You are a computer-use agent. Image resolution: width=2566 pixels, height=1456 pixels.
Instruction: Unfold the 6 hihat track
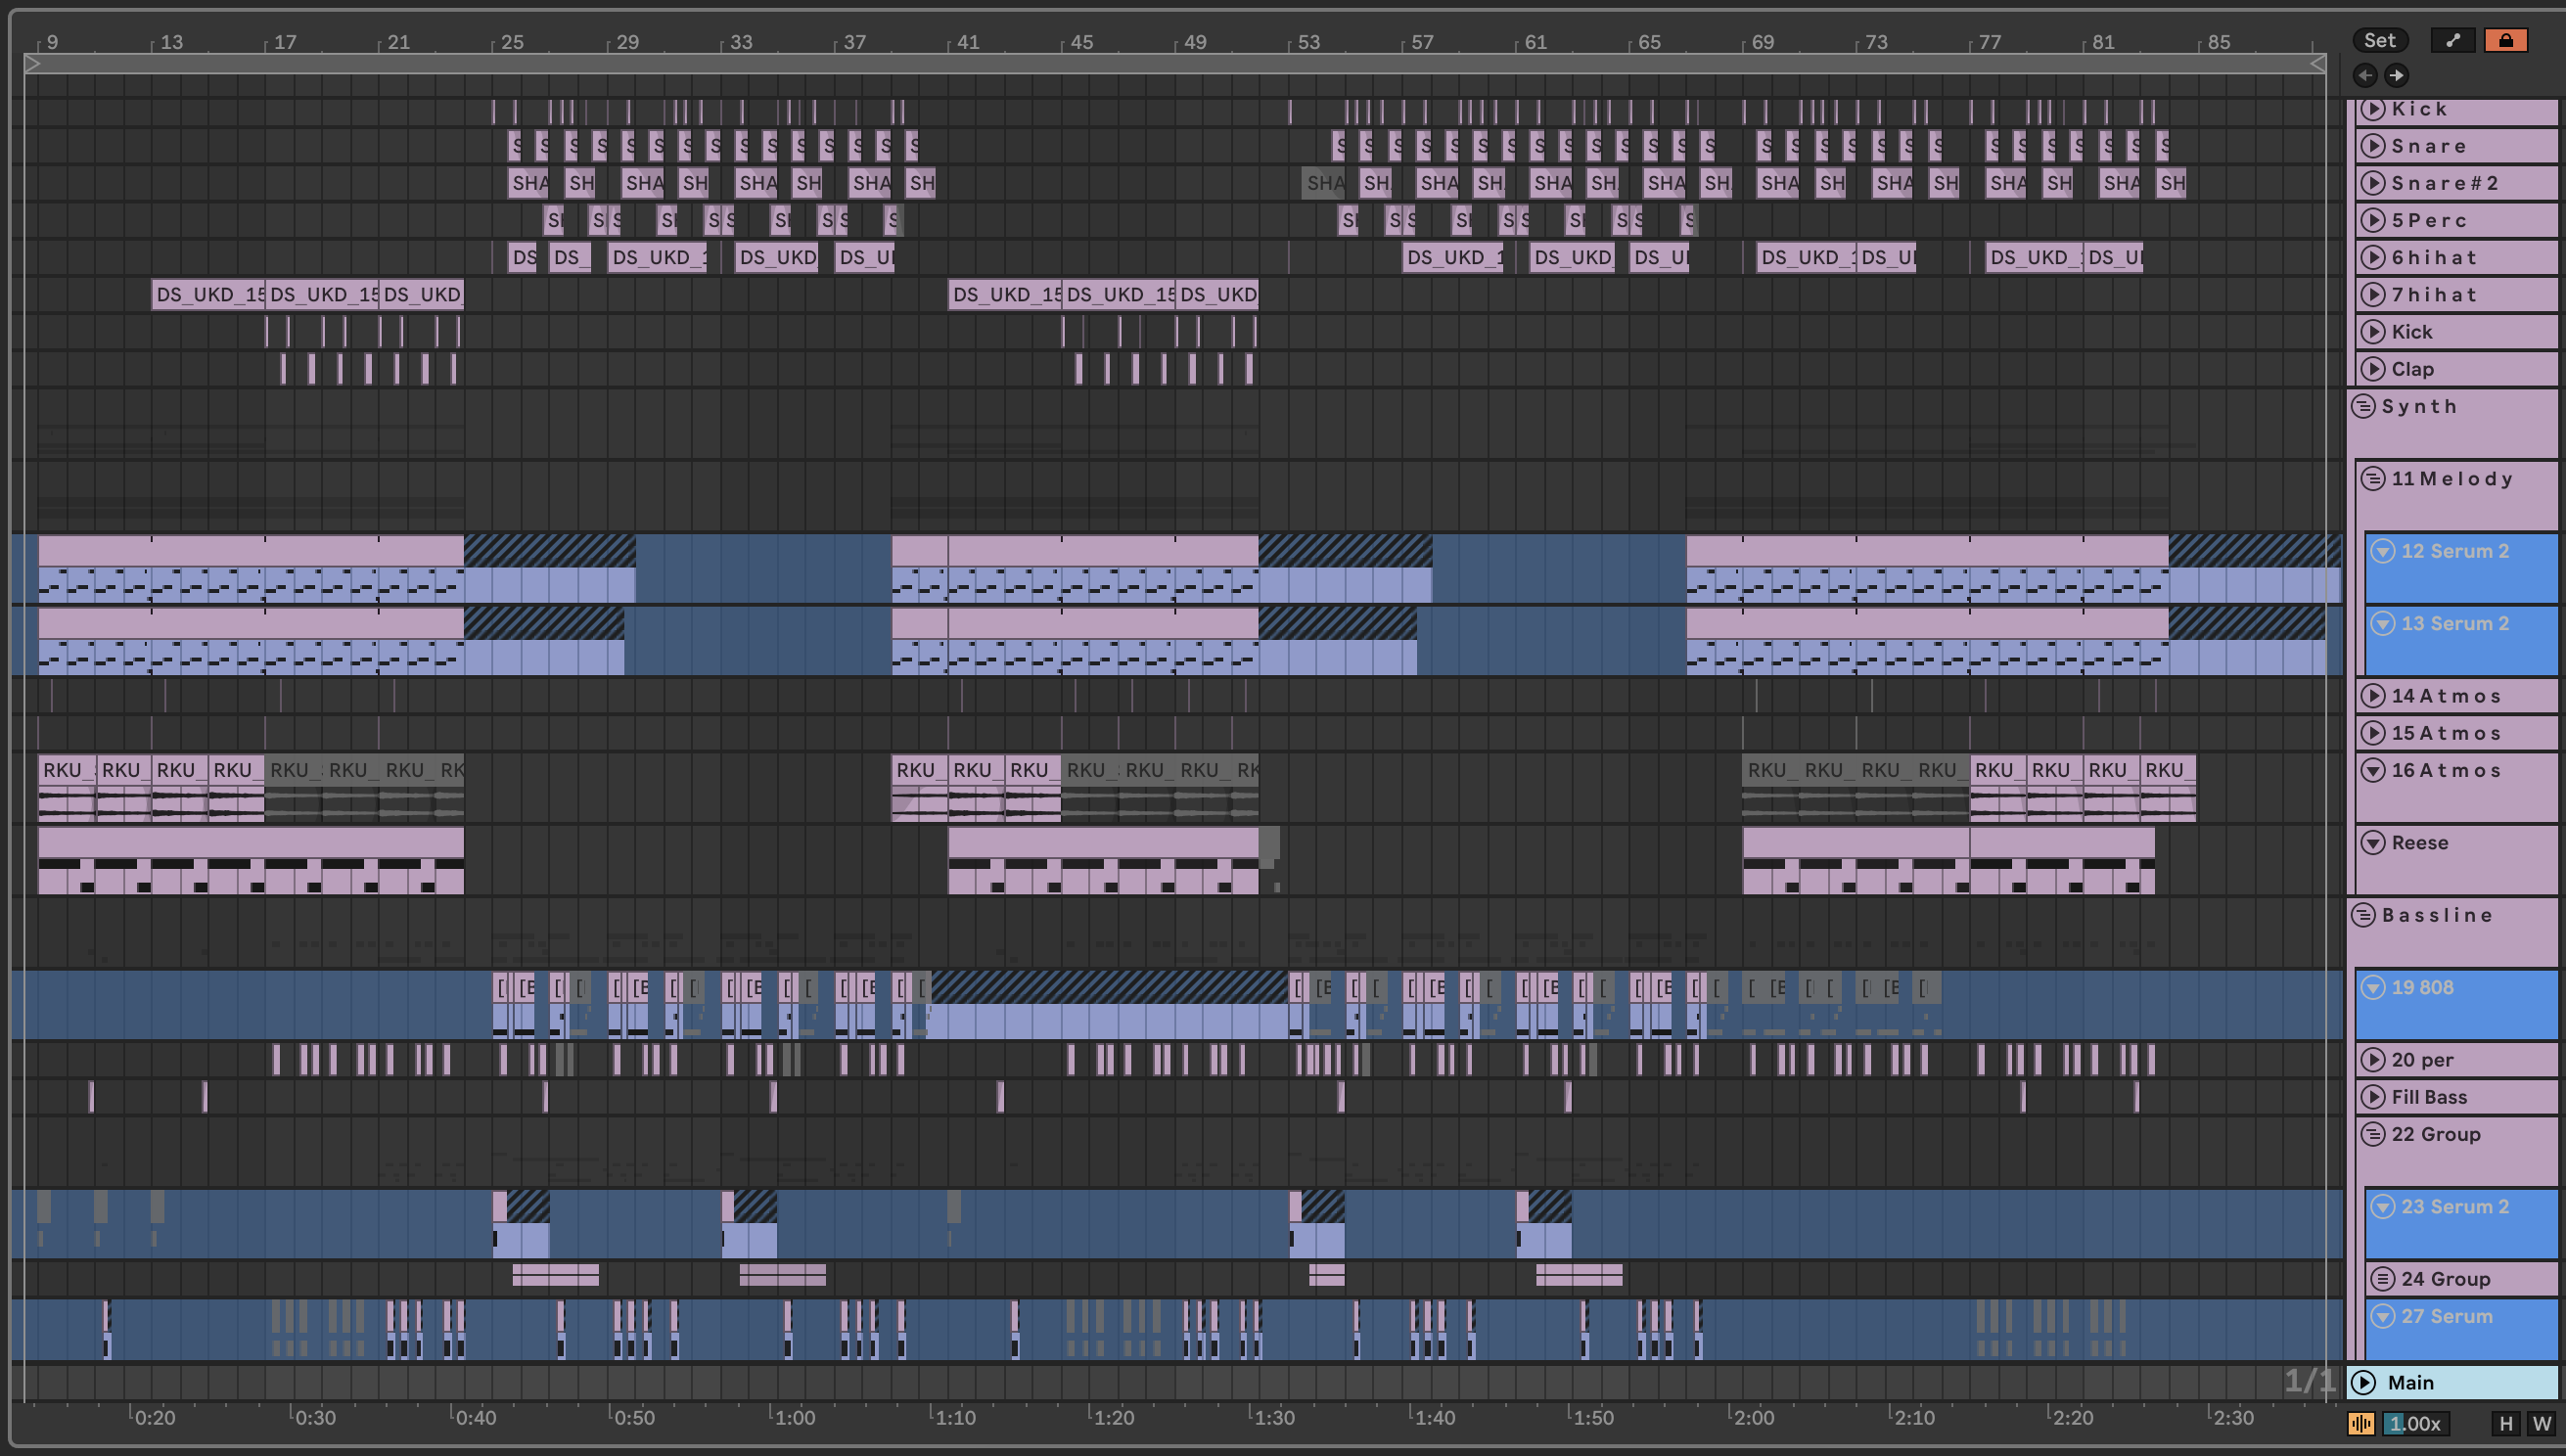click(2372, 257)
